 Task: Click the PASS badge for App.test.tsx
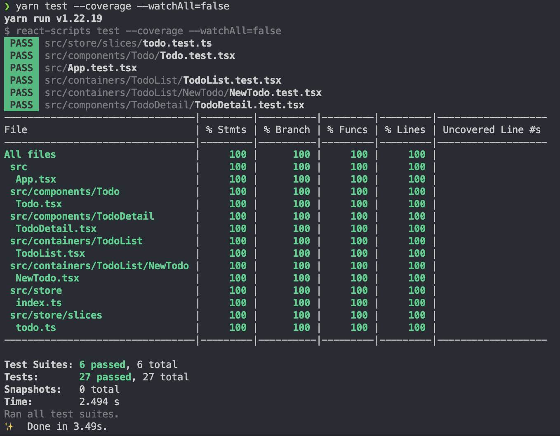[21, 68]
